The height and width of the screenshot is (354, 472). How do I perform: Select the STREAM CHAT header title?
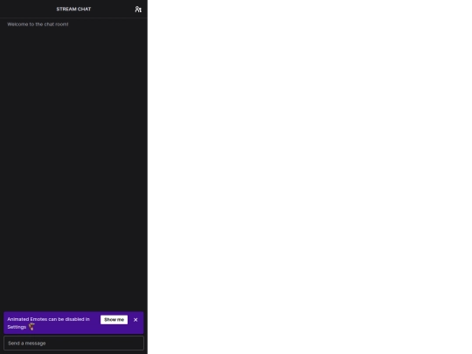[x=73, y=9]
